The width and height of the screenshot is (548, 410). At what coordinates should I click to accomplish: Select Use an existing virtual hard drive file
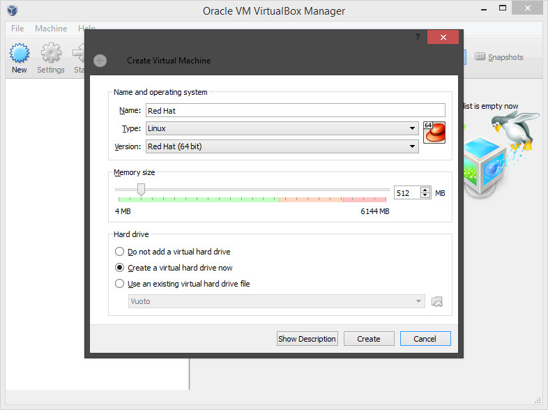(x=183, y=284)
